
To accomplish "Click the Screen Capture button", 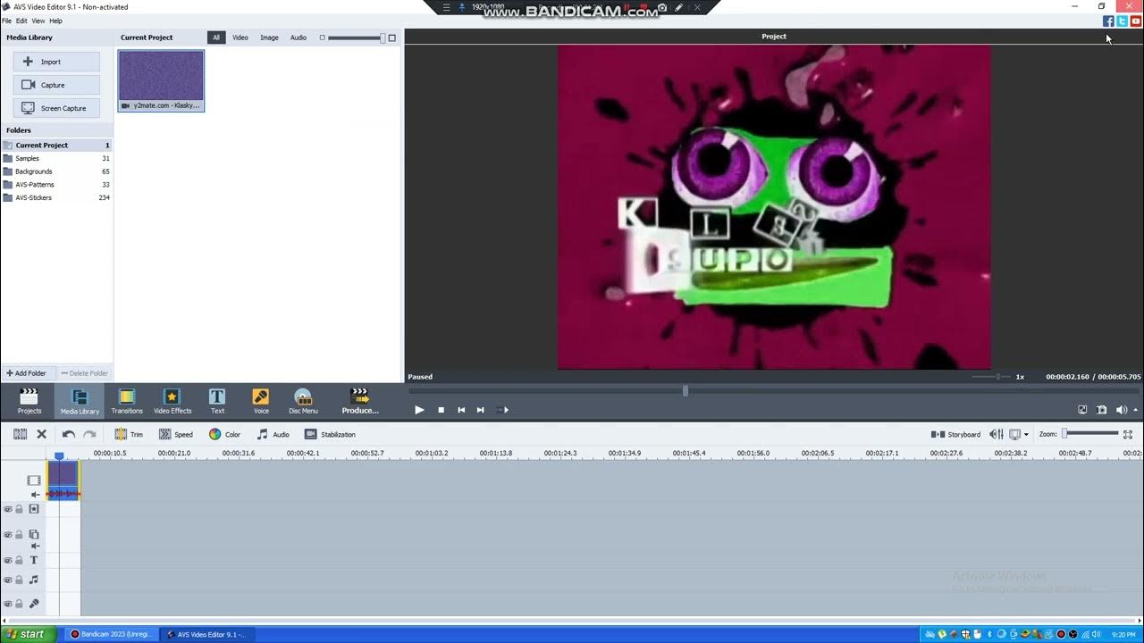I will pyautogui.click(x=56, y=108).
